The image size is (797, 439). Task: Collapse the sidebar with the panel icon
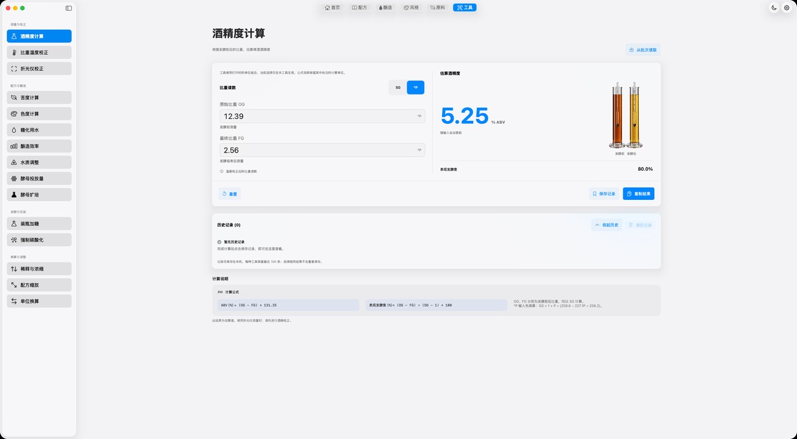[68, 8]
